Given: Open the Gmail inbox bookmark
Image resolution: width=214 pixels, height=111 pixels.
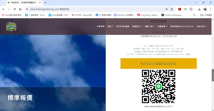Looking at the screenshot, I should [x=82, y=15].
